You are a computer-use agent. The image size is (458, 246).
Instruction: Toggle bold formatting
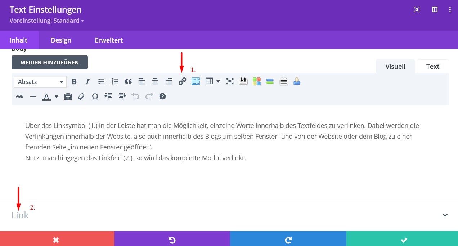[74, 81]
